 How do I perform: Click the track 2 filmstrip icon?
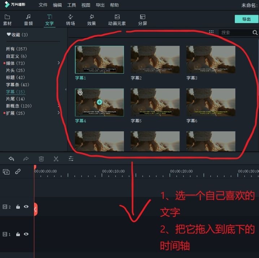[x=5, y=207]
